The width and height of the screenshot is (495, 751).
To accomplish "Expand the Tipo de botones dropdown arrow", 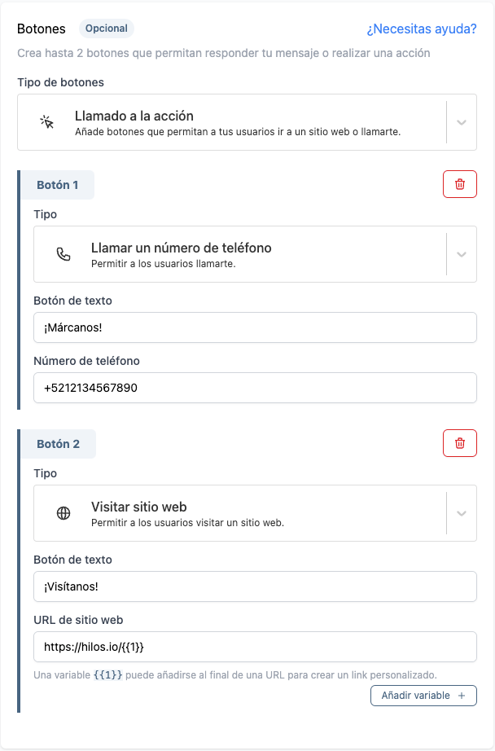I will coord(462,122).
